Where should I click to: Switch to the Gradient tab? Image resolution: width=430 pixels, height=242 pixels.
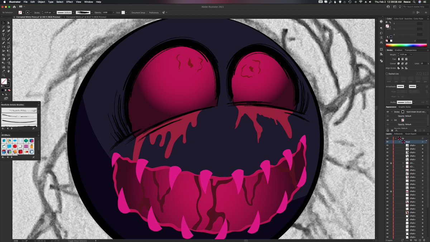click(398, 50)
